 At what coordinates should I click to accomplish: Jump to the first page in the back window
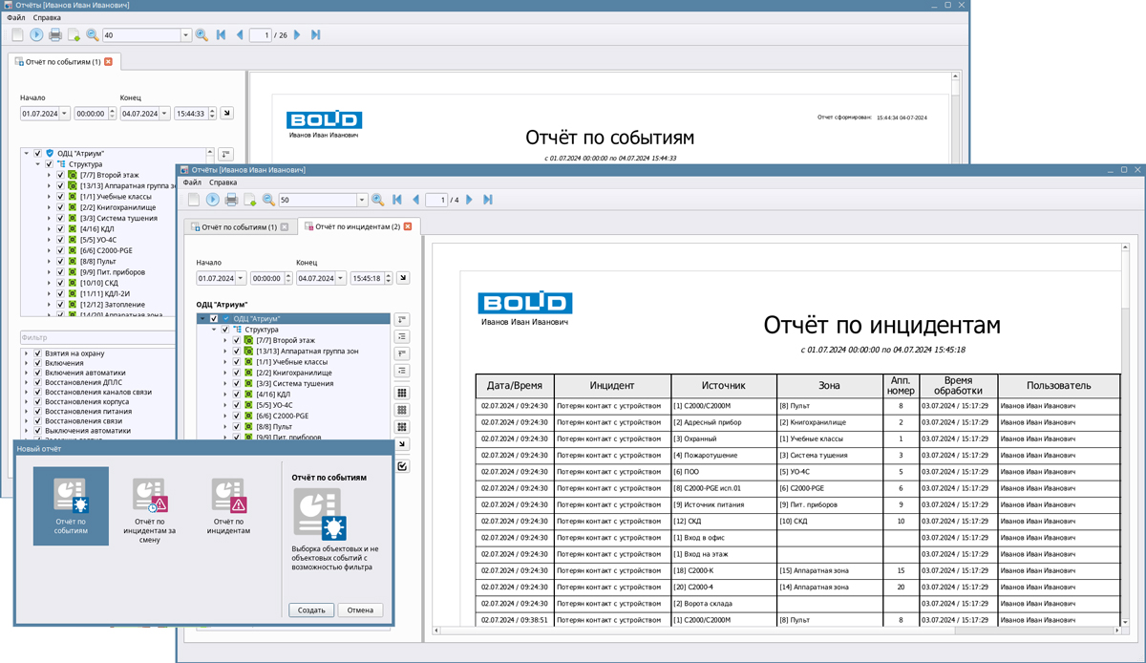(x=221, y=35)
